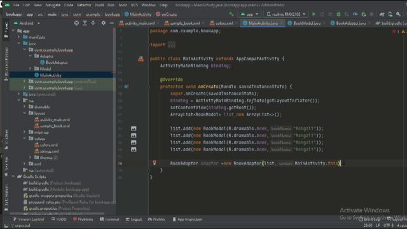Click the first drawable preview gutter icon
The height and width of the screenshot is (229, 407).
[x=134, y=128]
